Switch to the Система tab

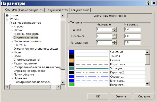11,10
